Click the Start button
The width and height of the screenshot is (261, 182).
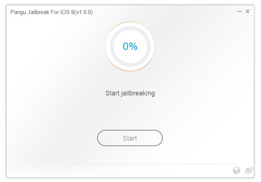coord(130,138)
